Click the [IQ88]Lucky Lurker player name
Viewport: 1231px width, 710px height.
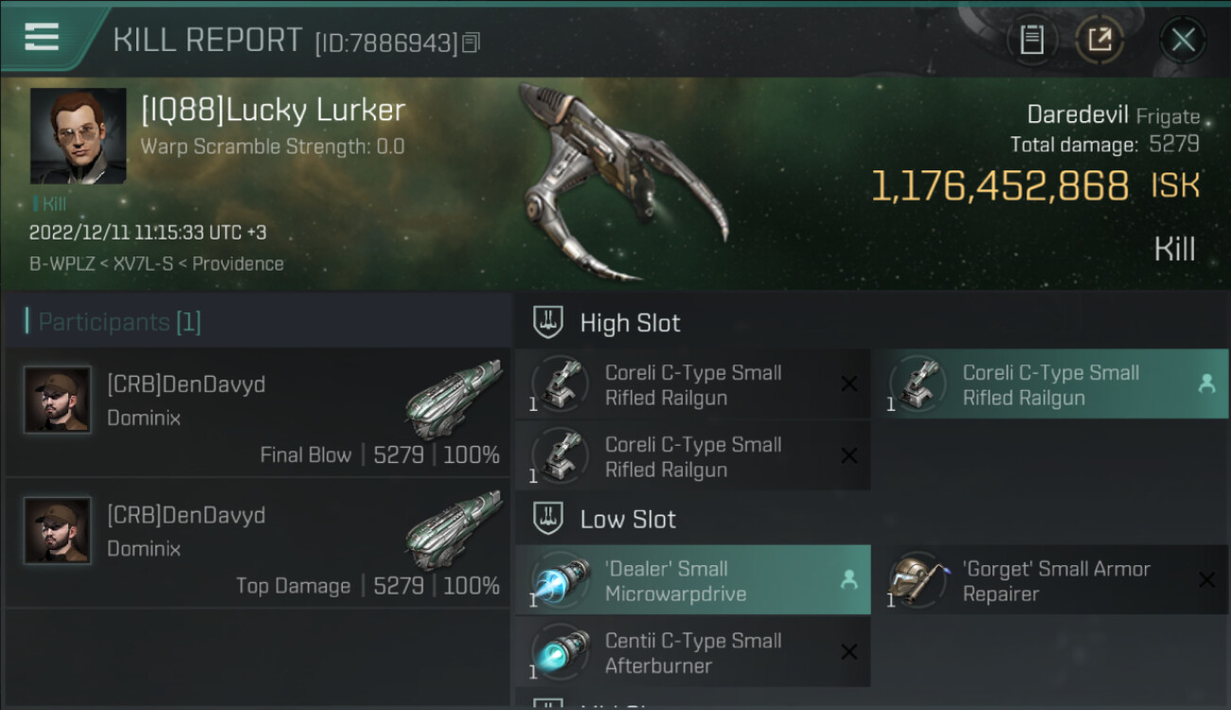(273, 110)
